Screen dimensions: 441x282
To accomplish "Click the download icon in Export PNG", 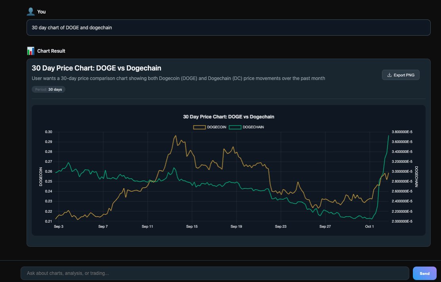I will 389,75.
